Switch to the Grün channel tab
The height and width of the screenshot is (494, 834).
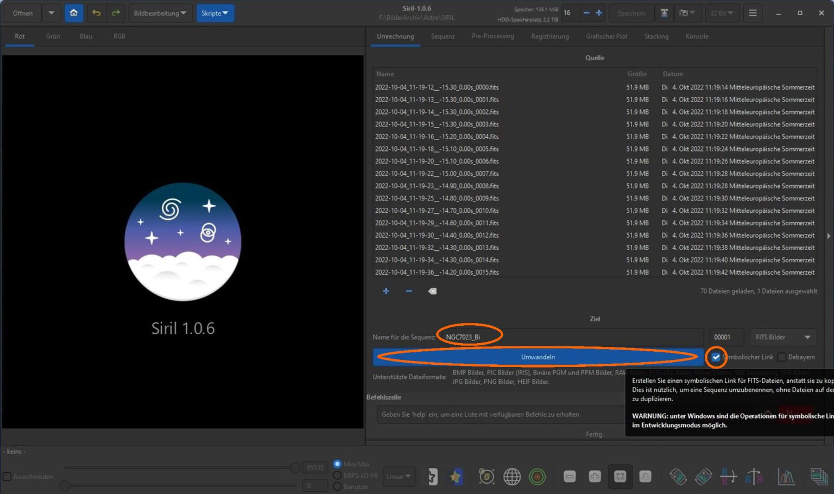(53, 36)
